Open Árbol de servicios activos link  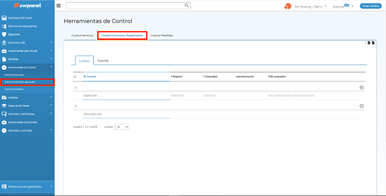[x=23, y=26]
